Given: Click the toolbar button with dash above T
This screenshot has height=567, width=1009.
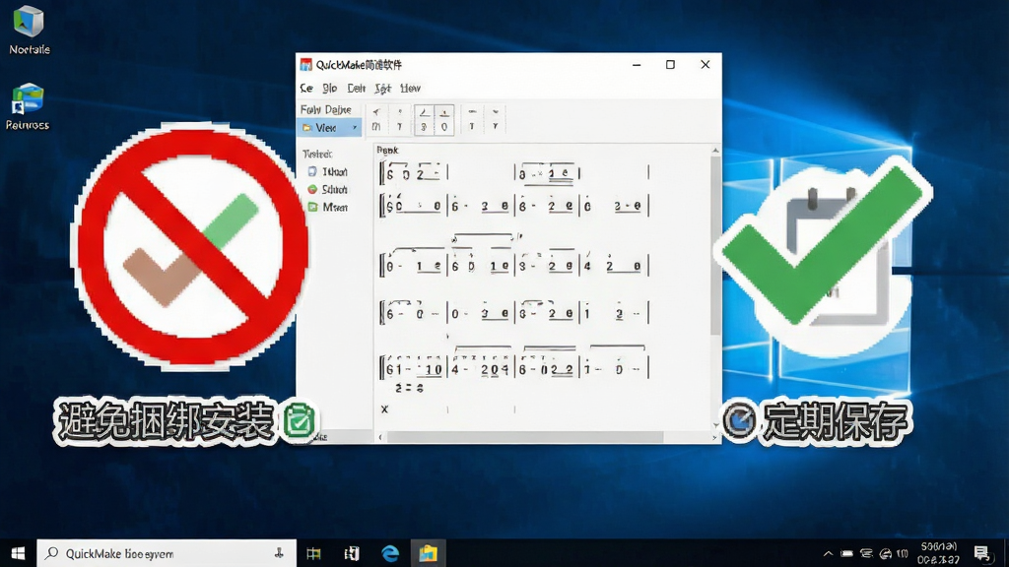Looking at the screenshot, I should [472, 119].
